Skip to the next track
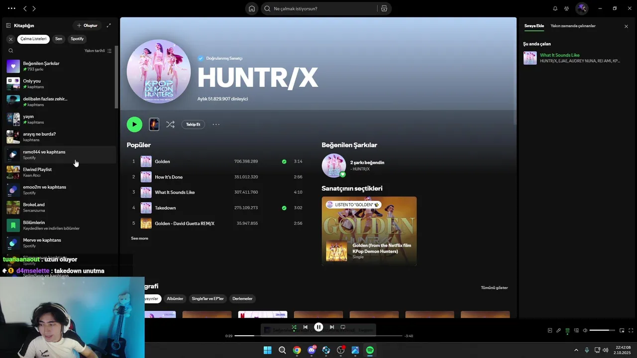This screenshot has width=637, height=358. [332, 327]
